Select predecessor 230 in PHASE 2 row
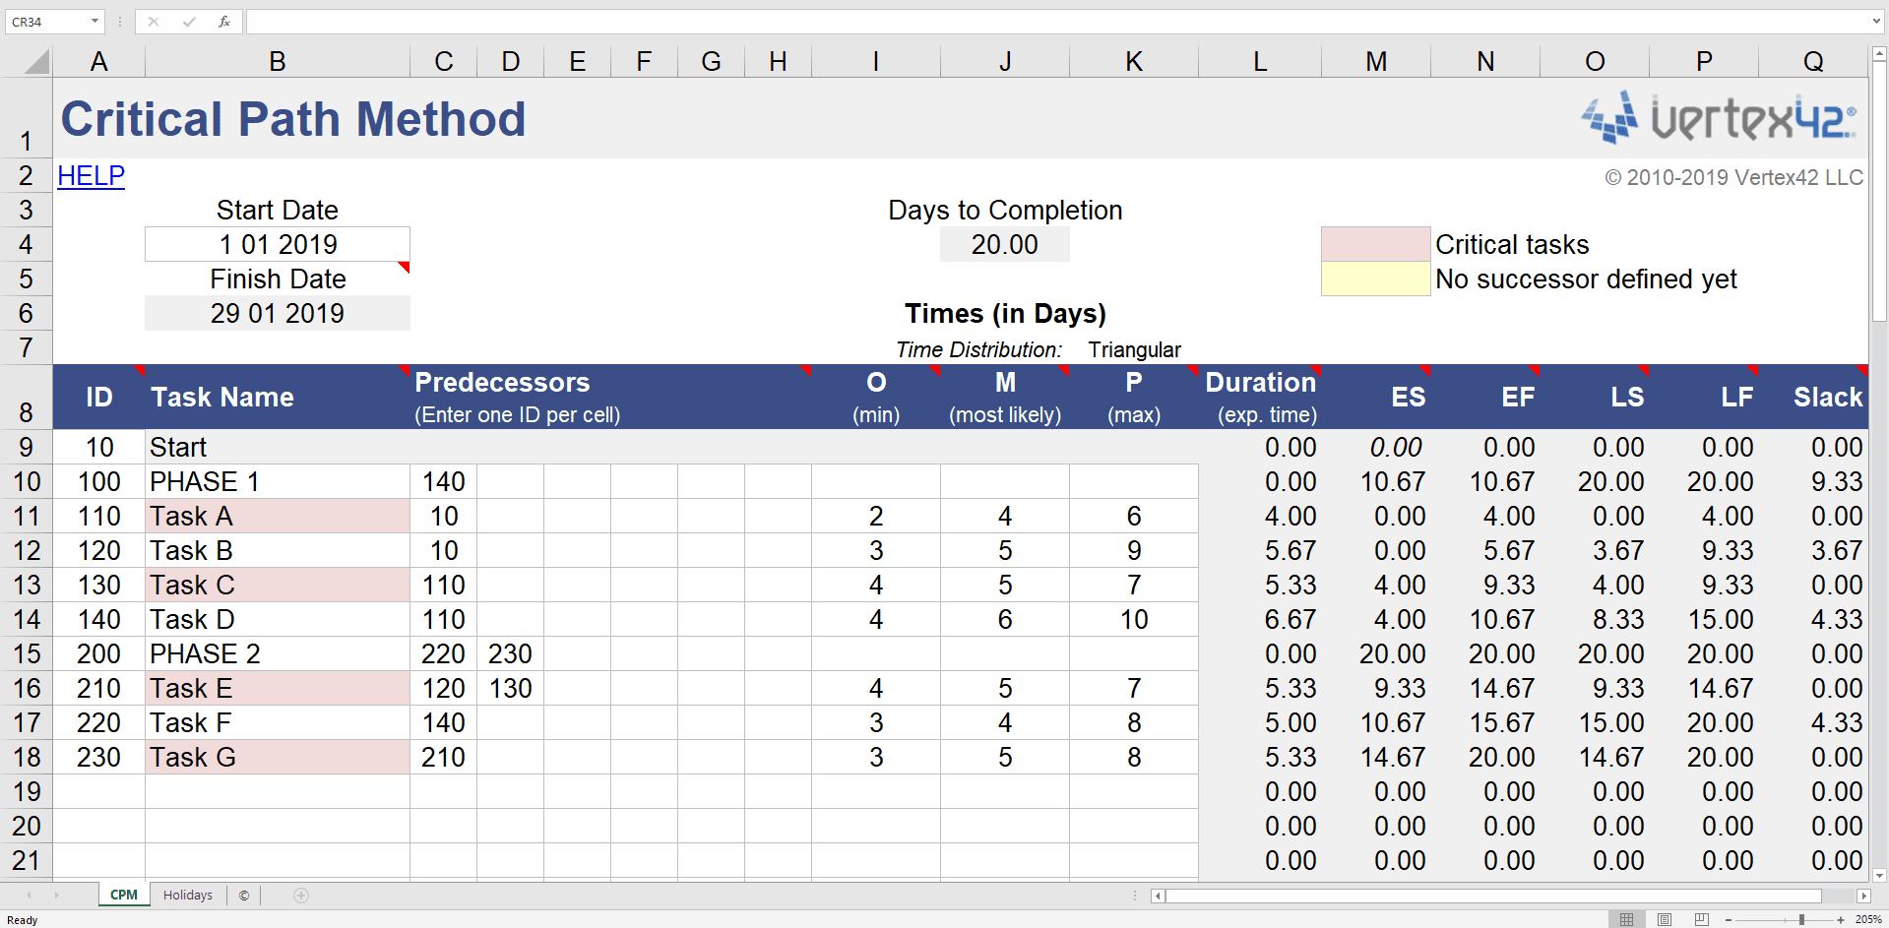The image size is (1889, 928). [x=510, y=653]
